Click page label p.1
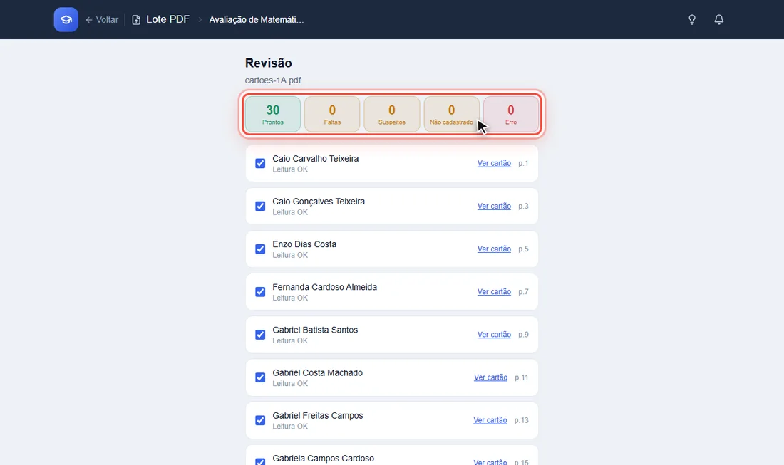Screen dimensions: 784x465 coord(523,163)
